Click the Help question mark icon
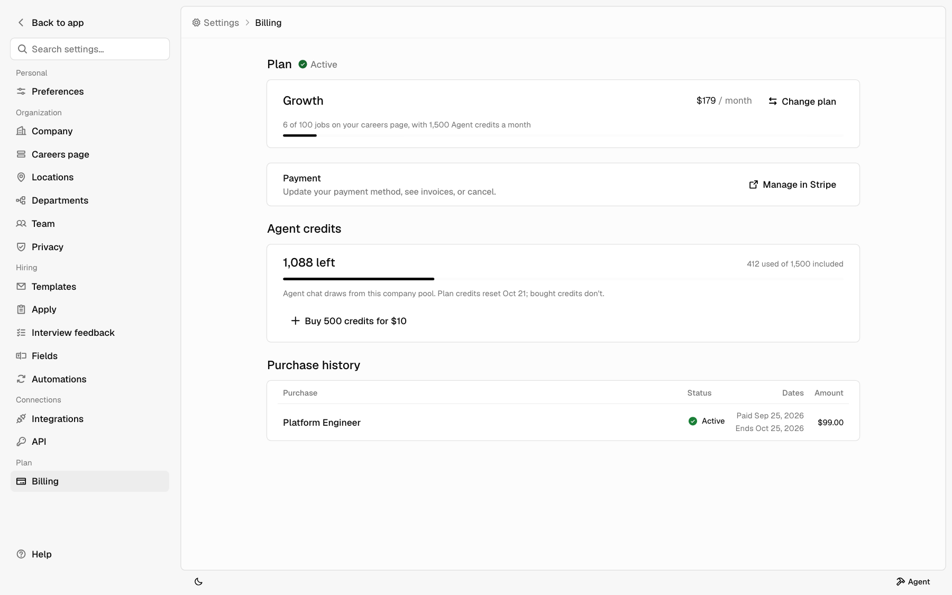952x595 pixels. click(x=21, y=554)
